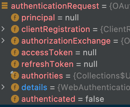This screenshot has width=130, height=107.
Task: Expand the authorizationExchange node
Action: (3, 41)
